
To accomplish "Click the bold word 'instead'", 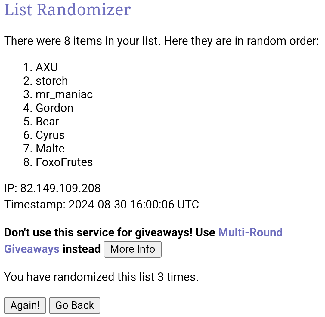I will pos(82,249).
